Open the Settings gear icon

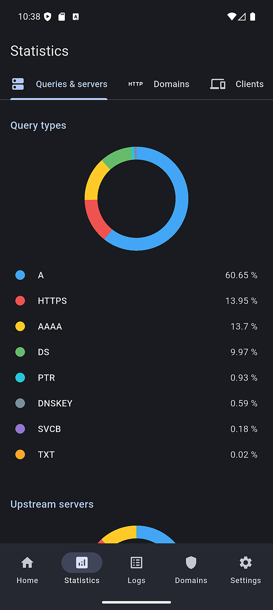tap(246, 563)
